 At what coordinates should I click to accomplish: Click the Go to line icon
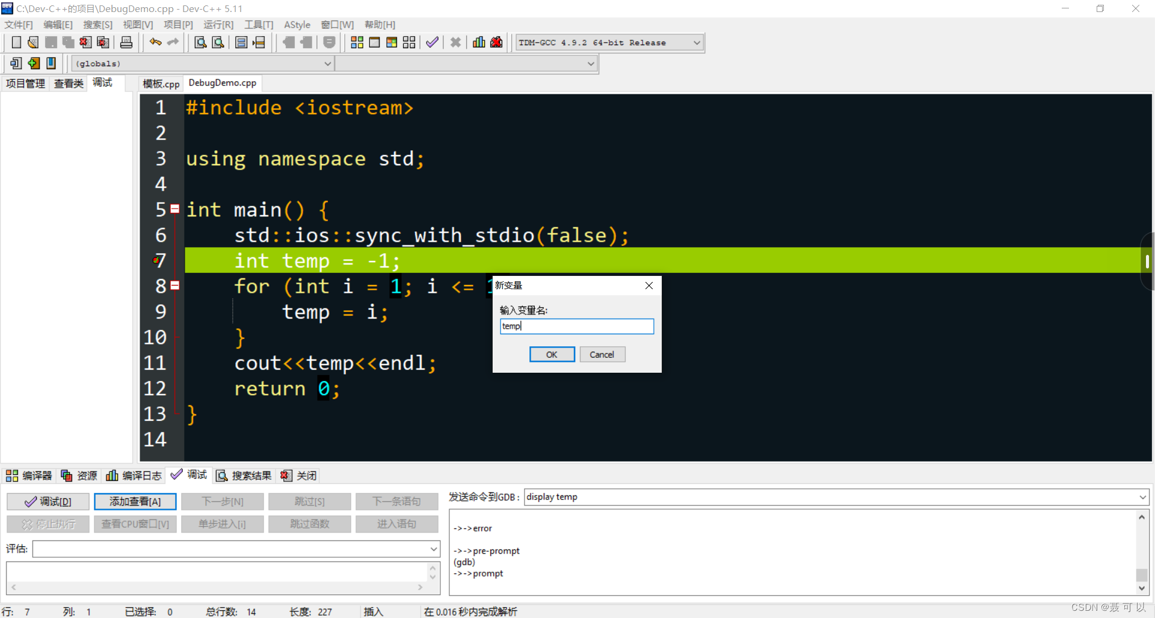point(259,42)
